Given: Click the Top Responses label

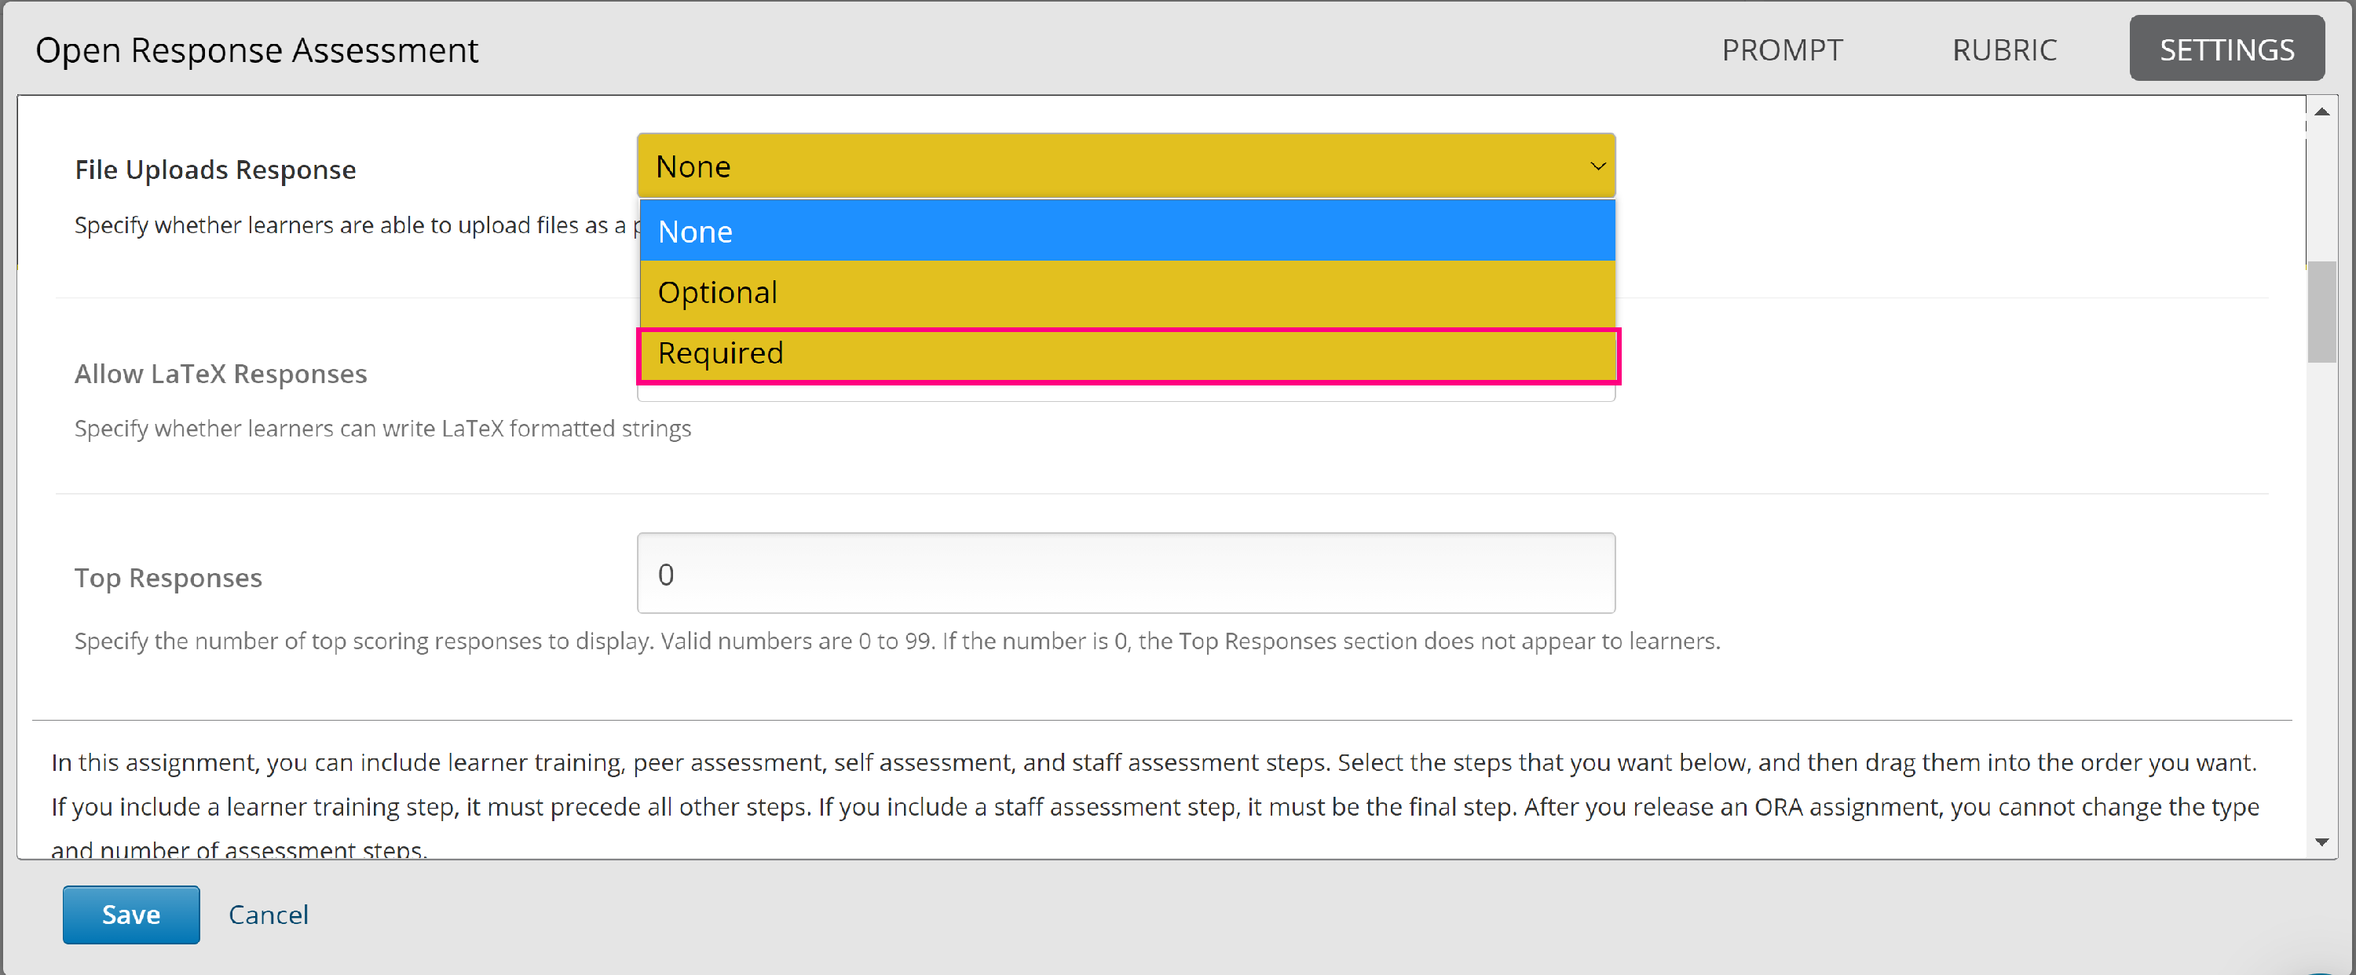Looking at the screenshot, I should 168,578.
